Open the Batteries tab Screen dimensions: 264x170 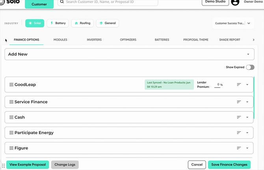pyautogui.click(x=162, y=40)
